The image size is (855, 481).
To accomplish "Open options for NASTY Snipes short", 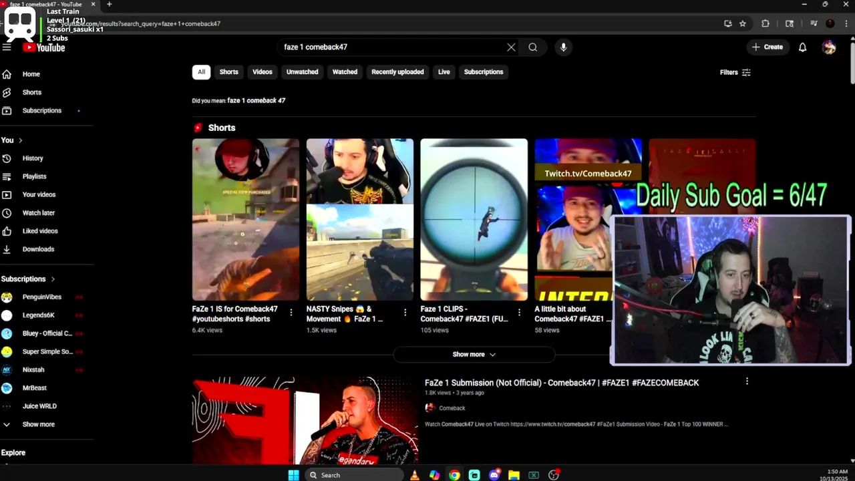I will click(x=405, y=312).
